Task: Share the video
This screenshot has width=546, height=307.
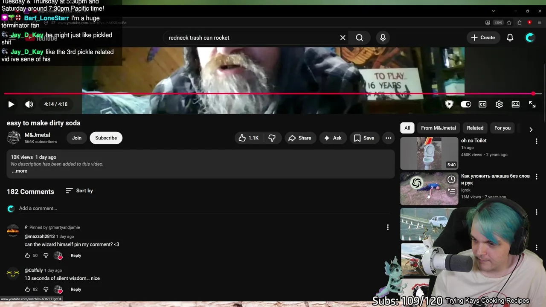Action: point(300,138)
